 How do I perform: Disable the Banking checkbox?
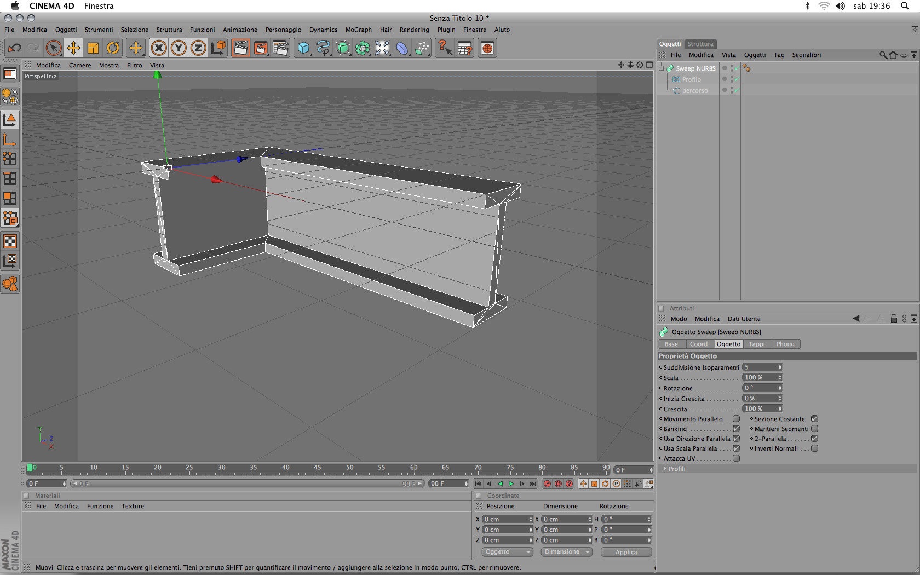(736, 429)
